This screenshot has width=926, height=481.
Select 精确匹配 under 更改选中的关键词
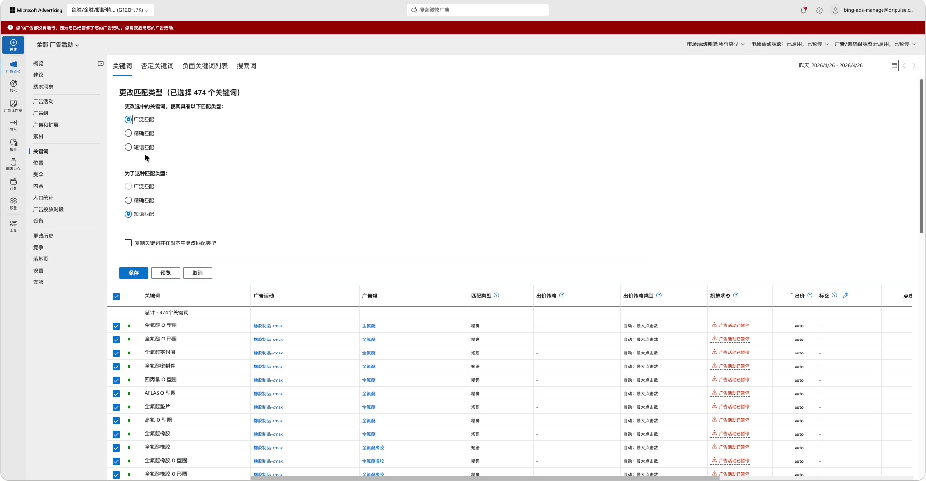pos(128,133)
